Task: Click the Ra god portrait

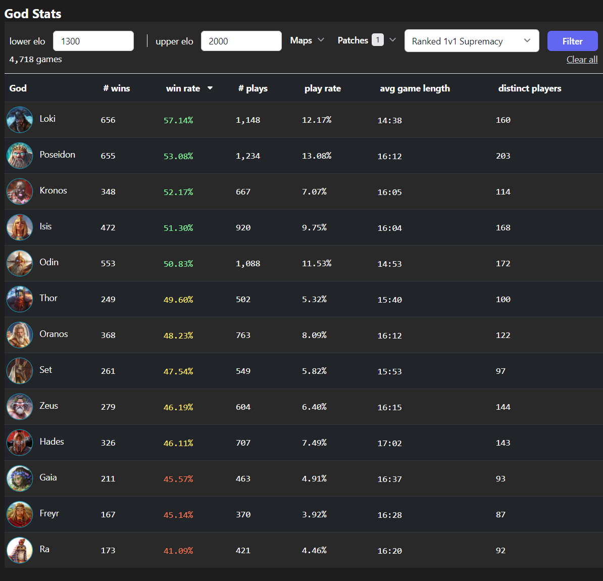Action: pos(20,550)
